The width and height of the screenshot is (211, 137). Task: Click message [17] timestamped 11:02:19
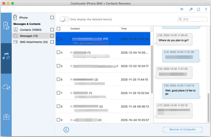(174, 111)
